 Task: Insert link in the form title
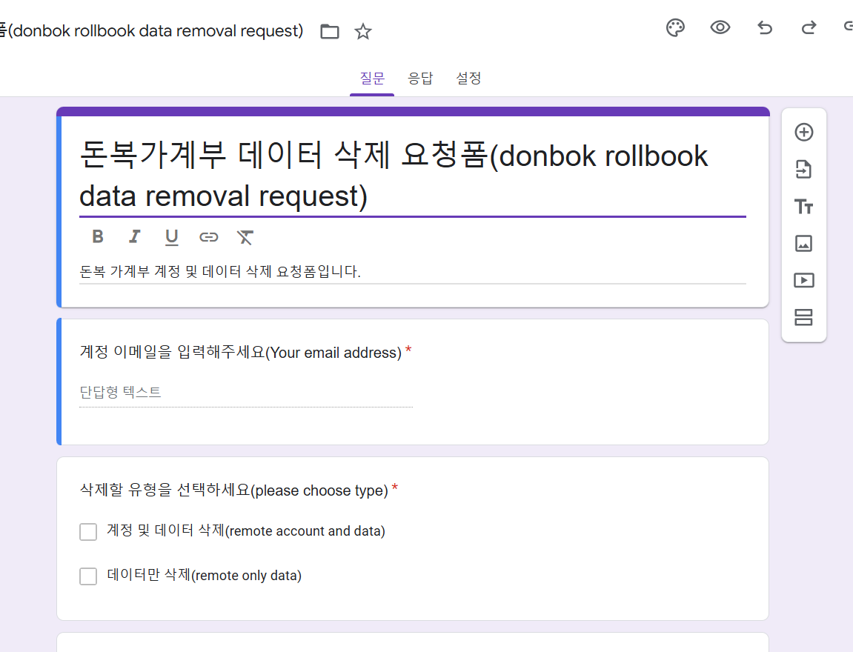pos(208,237)
